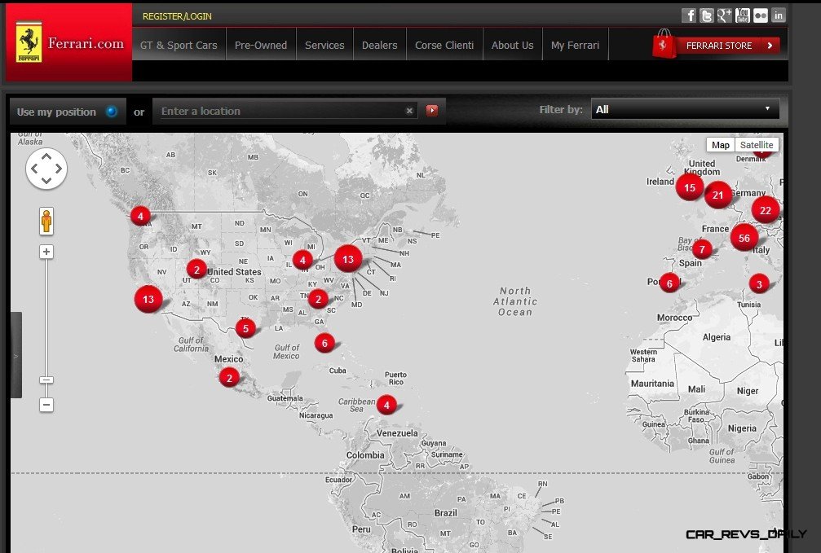Click the 'North Atlantic Ocean' map label
This screenshot has height=553, width=821.
pyautogui.click(x=515, y=301)
